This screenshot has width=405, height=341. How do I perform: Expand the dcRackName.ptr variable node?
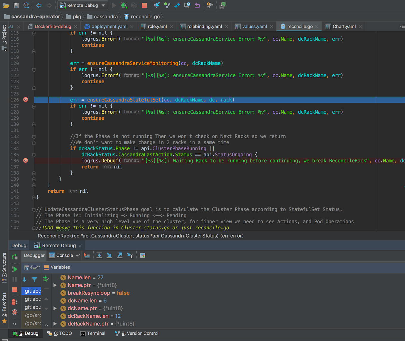[x=55, y=324]
